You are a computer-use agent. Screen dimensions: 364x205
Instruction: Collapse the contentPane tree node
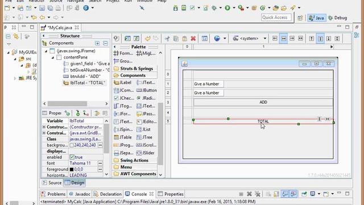53,58
